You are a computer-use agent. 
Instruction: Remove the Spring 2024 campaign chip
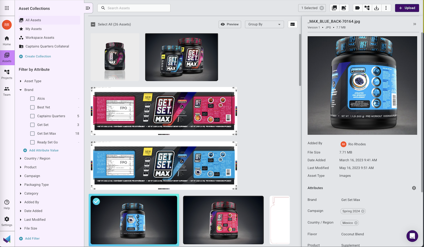tap(363, 211)
